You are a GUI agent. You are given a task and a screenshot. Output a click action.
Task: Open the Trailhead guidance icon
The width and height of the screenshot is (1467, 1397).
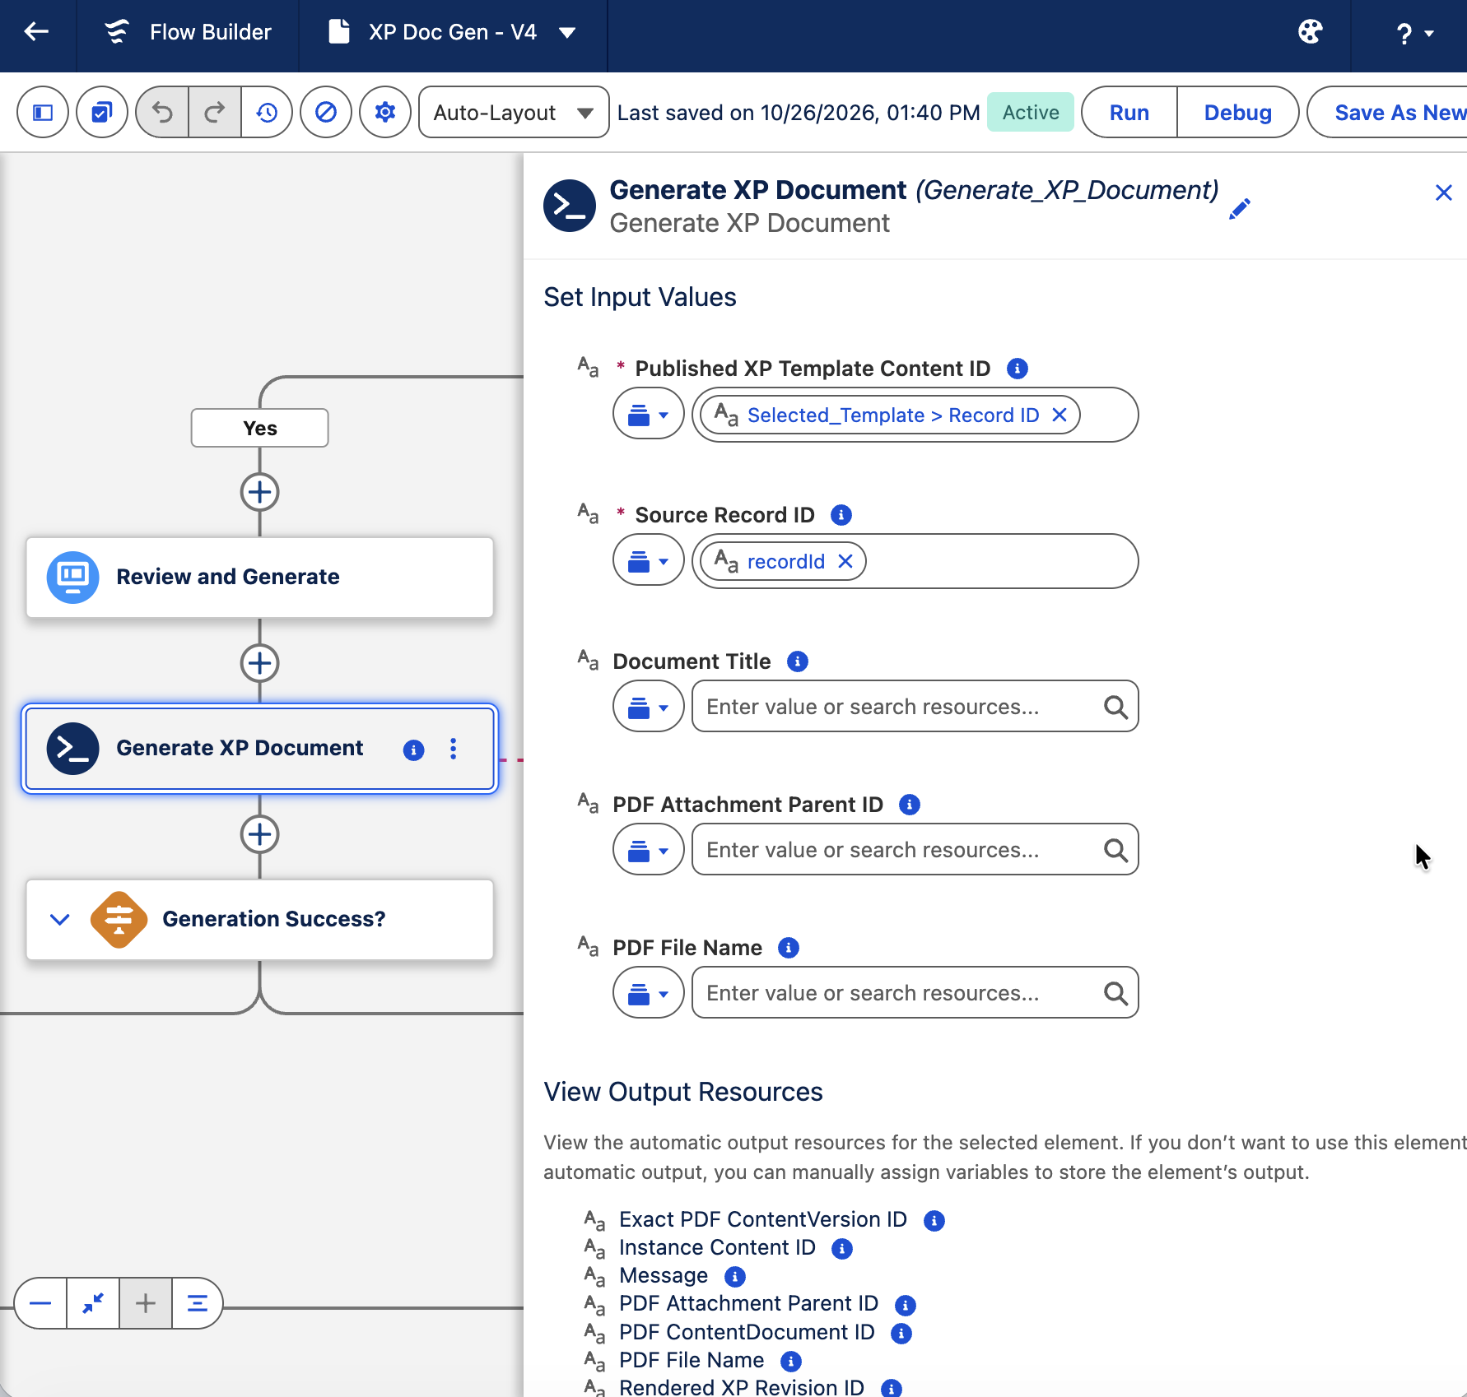(x=1311, y=33)
